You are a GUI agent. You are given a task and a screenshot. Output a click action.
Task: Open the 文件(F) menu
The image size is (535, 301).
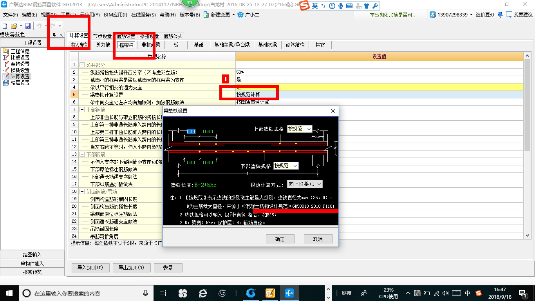click(10, 15)
